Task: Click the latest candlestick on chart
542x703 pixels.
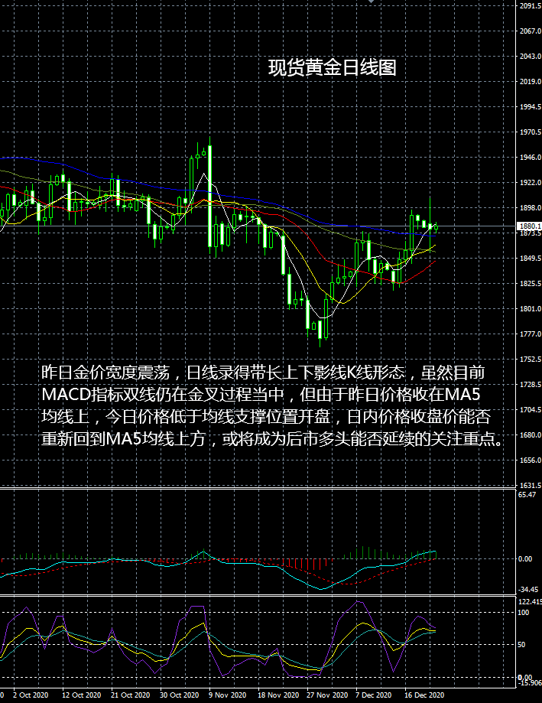Action: (436, 227)
